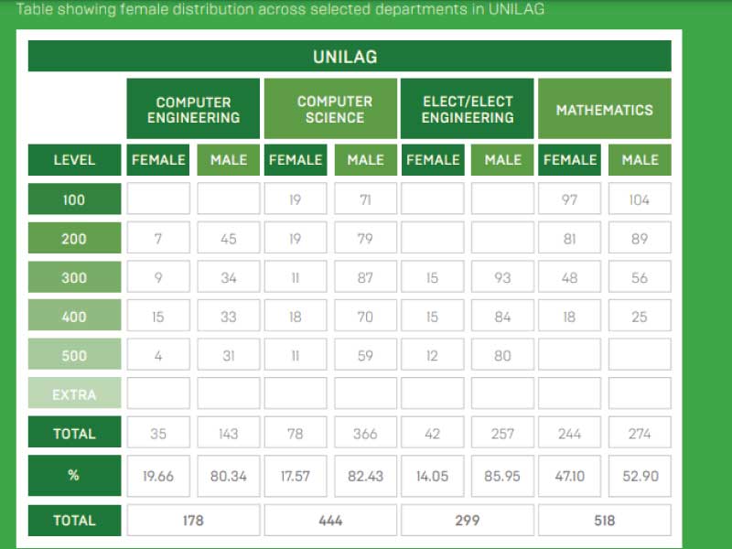
Task: Select the cell showing 81
Action: pos(569,238)
